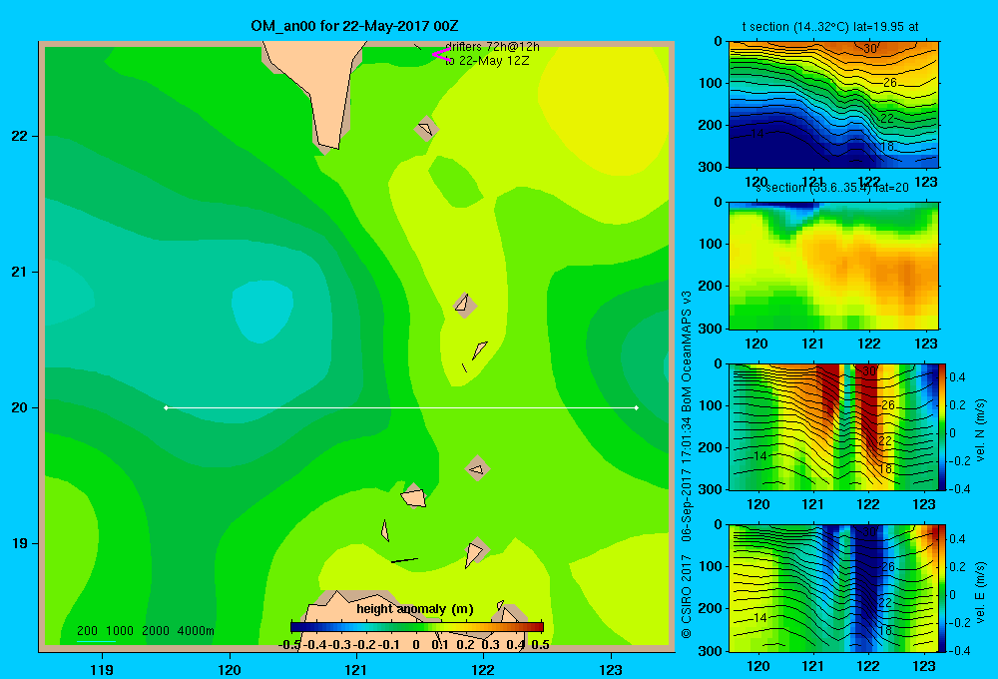
Task: Click the magenta drifter track marker
Action: coord(442,55)
